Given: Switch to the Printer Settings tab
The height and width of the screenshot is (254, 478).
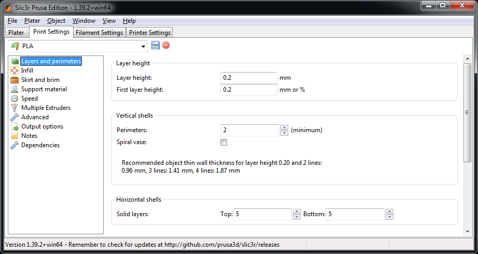Looking at the screenshot, I should coord(150,32).
